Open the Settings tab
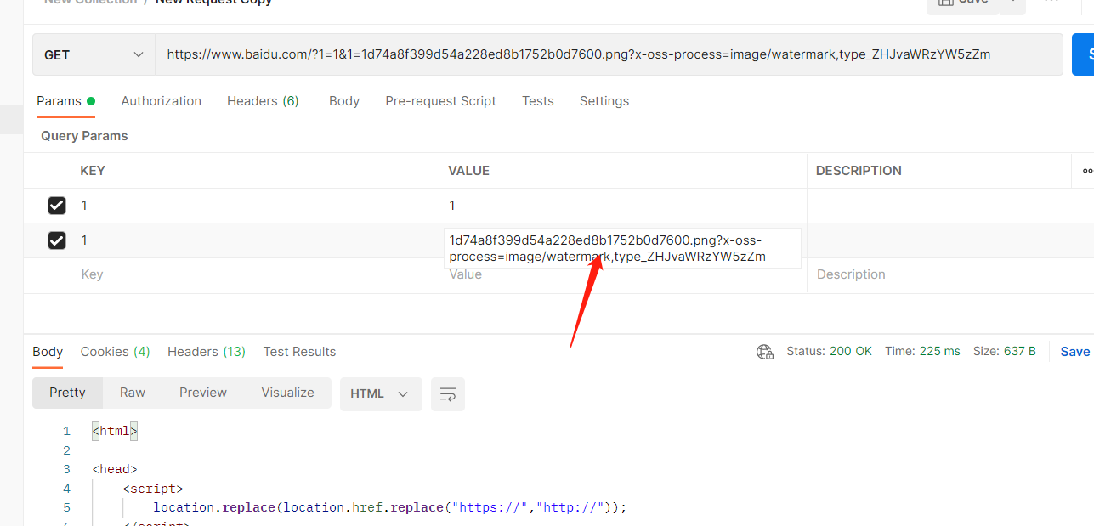1094x526 pixels. (x=604, y=101)
